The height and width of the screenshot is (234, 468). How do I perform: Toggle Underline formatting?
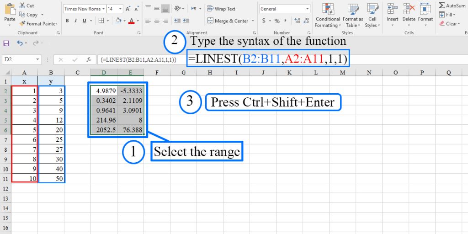click(x=84, y=21)
